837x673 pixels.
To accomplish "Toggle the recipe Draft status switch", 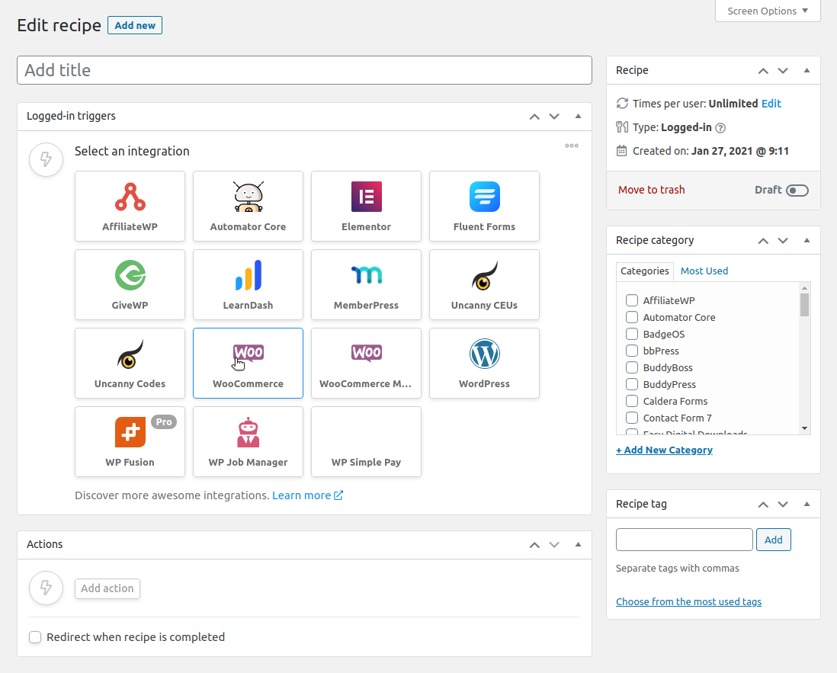I will point(797,191).
